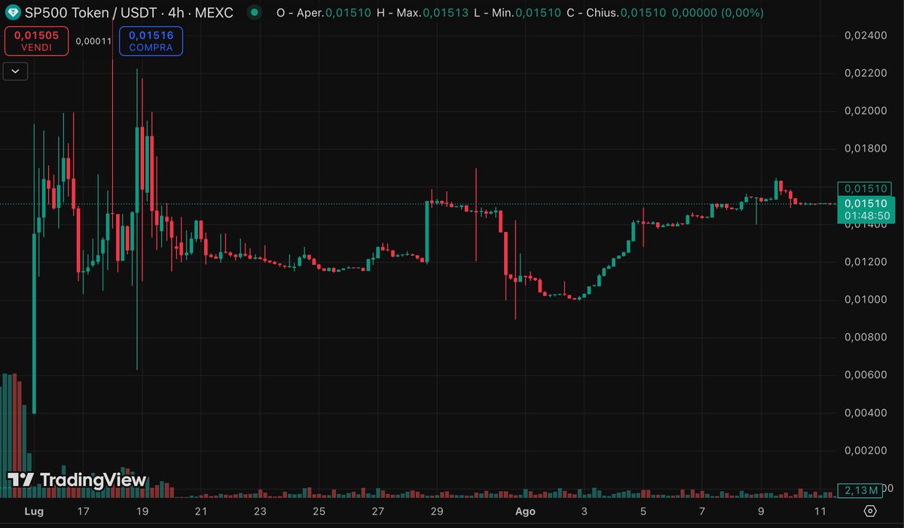904x528 pixels.
Task: Click the 29 date label on time axis
Action: (x=436, y=511)
